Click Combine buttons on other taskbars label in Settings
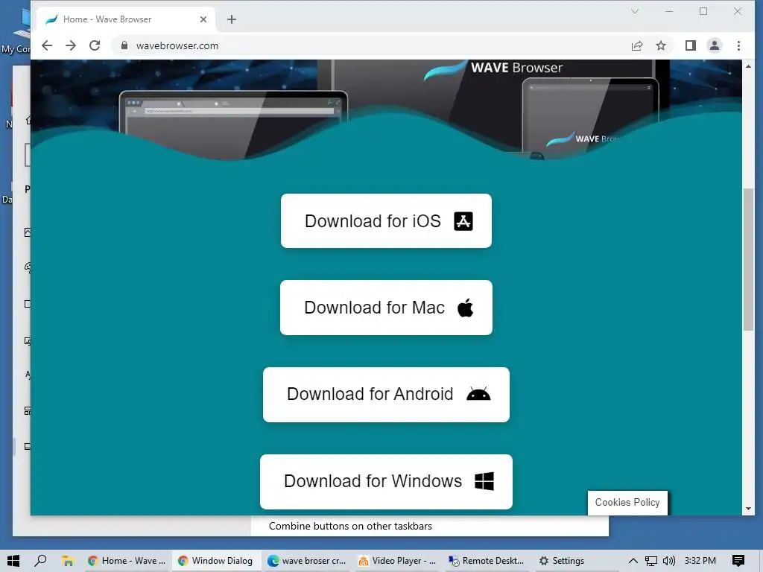 pyautogui.click(x=350, y=526)
